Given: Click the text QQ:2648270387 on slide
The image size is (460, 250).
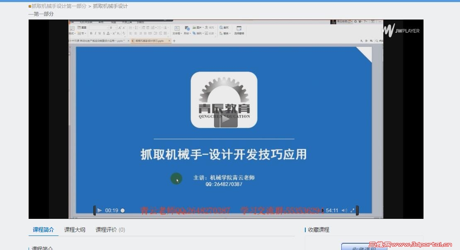Looking at the screenshot, I should click(x=224, y=184).
